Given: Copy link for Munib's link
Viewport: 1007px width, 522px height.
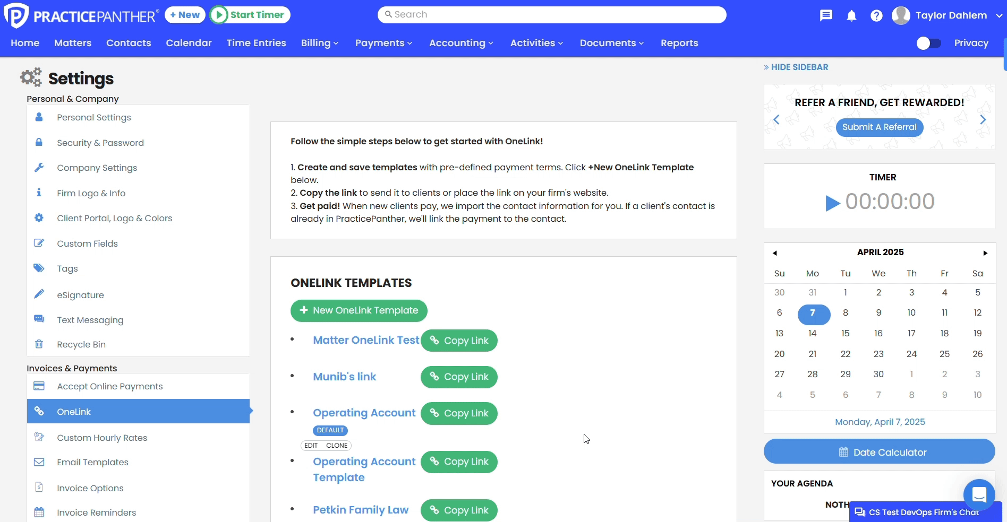Looking at the screenshot, I should click(459, 377).
